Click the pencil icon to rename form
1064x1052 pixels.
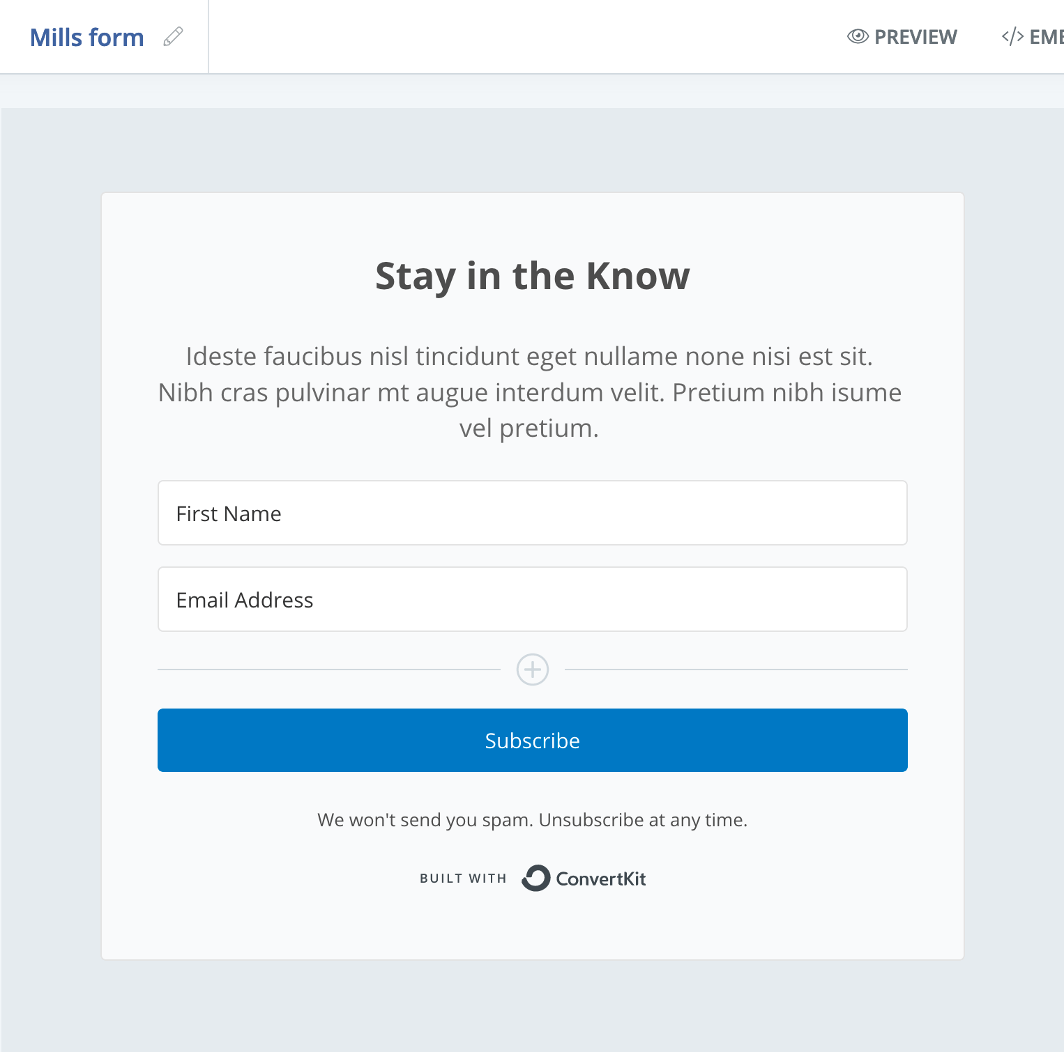point(173,36)
